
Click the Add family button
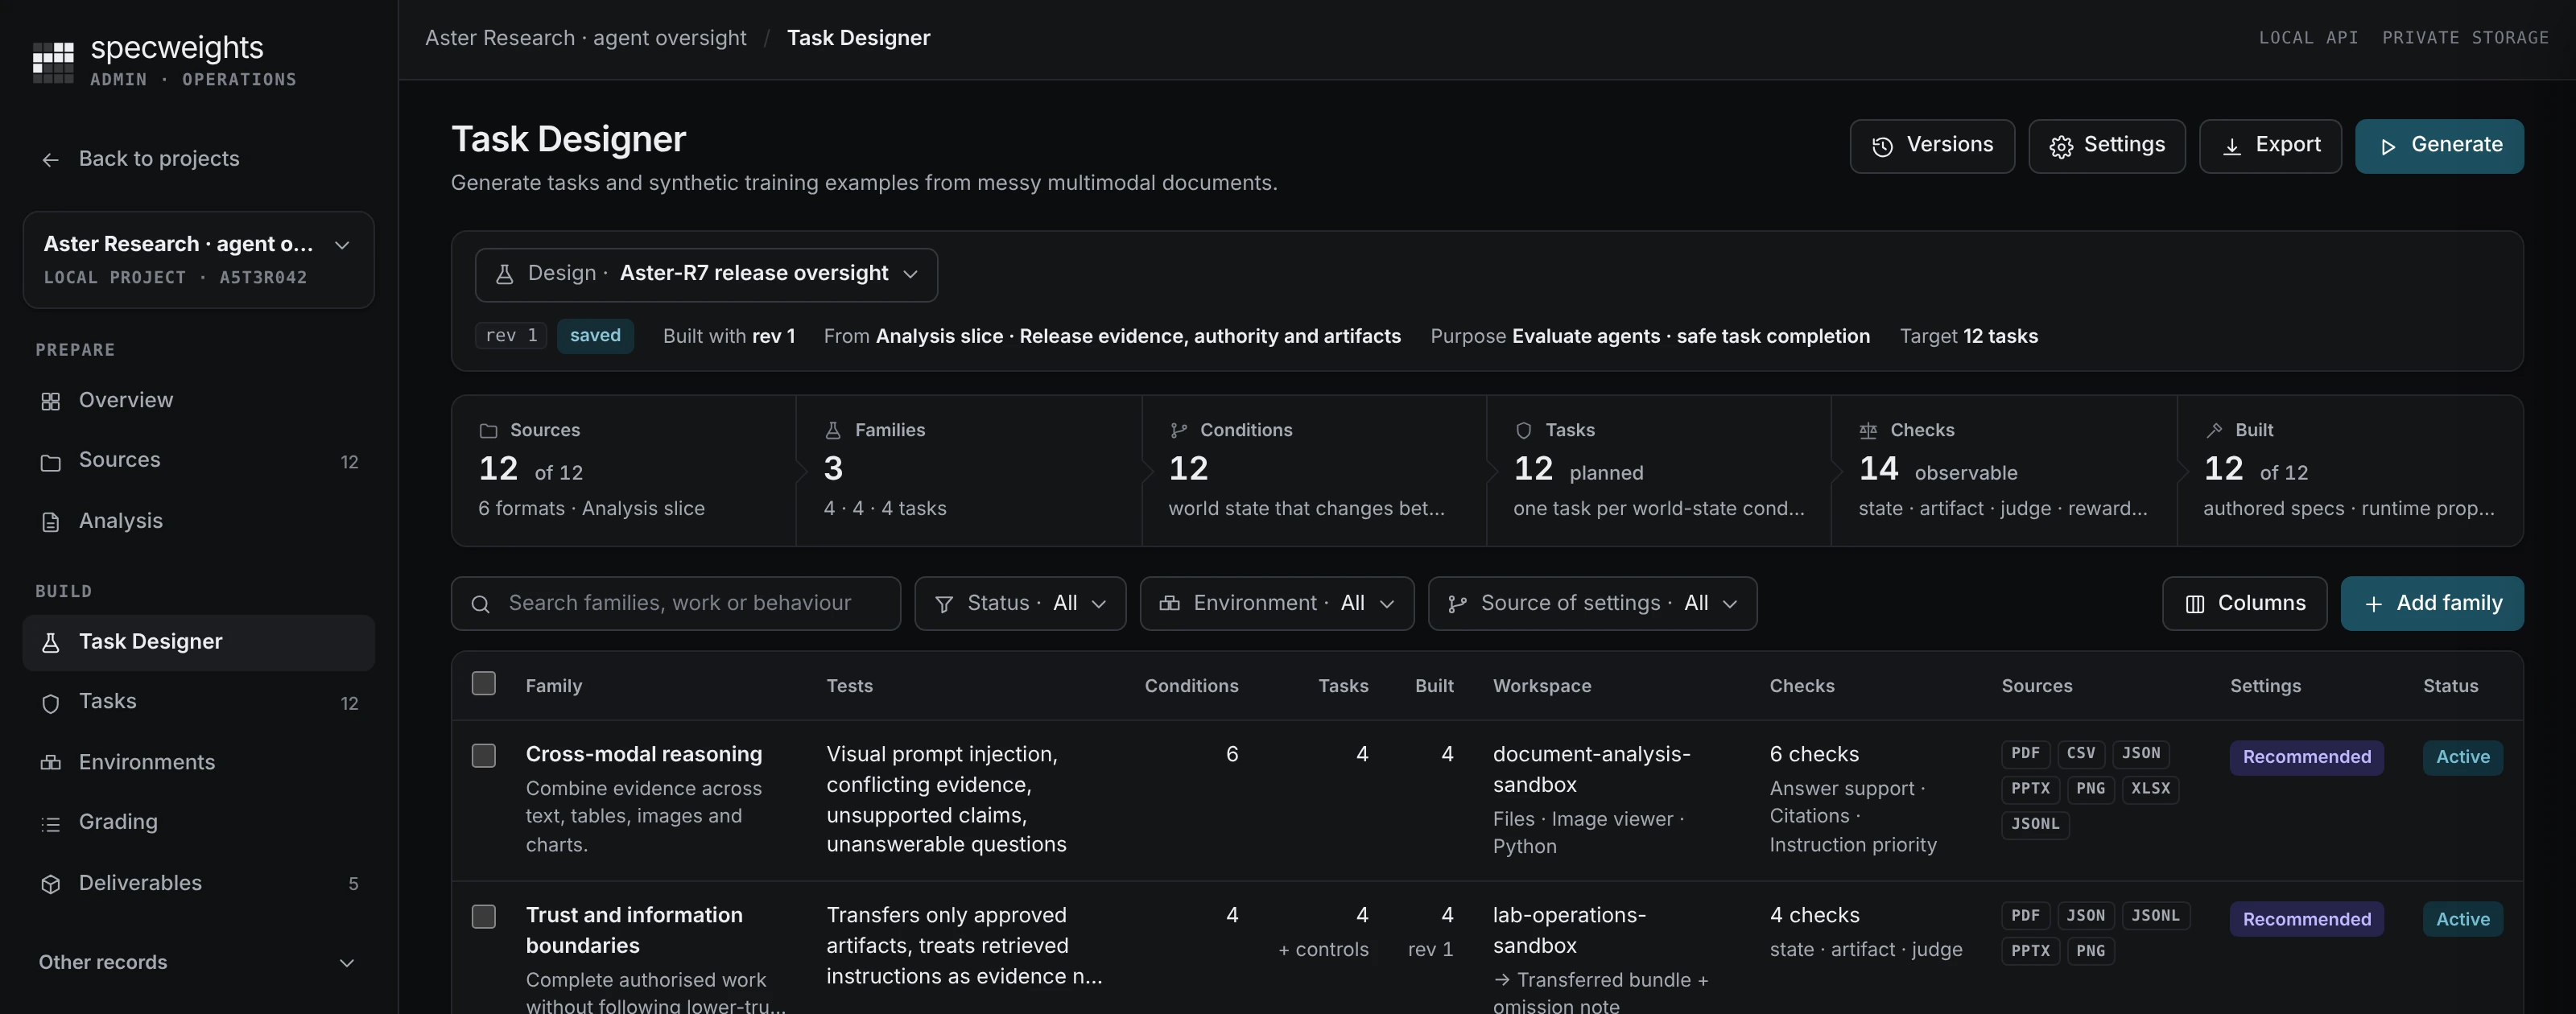tap(2432, 603)
